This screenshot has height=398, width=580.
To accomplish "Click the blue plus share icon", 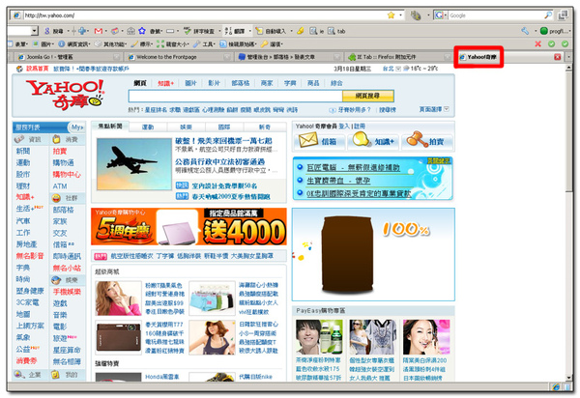I will (x=82, y=31).
